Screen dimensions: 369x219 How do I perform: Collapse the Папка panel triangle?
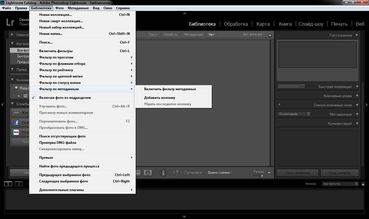12,69
